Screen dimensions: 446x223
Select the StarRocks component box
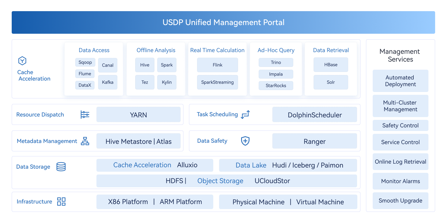(276, 86)
